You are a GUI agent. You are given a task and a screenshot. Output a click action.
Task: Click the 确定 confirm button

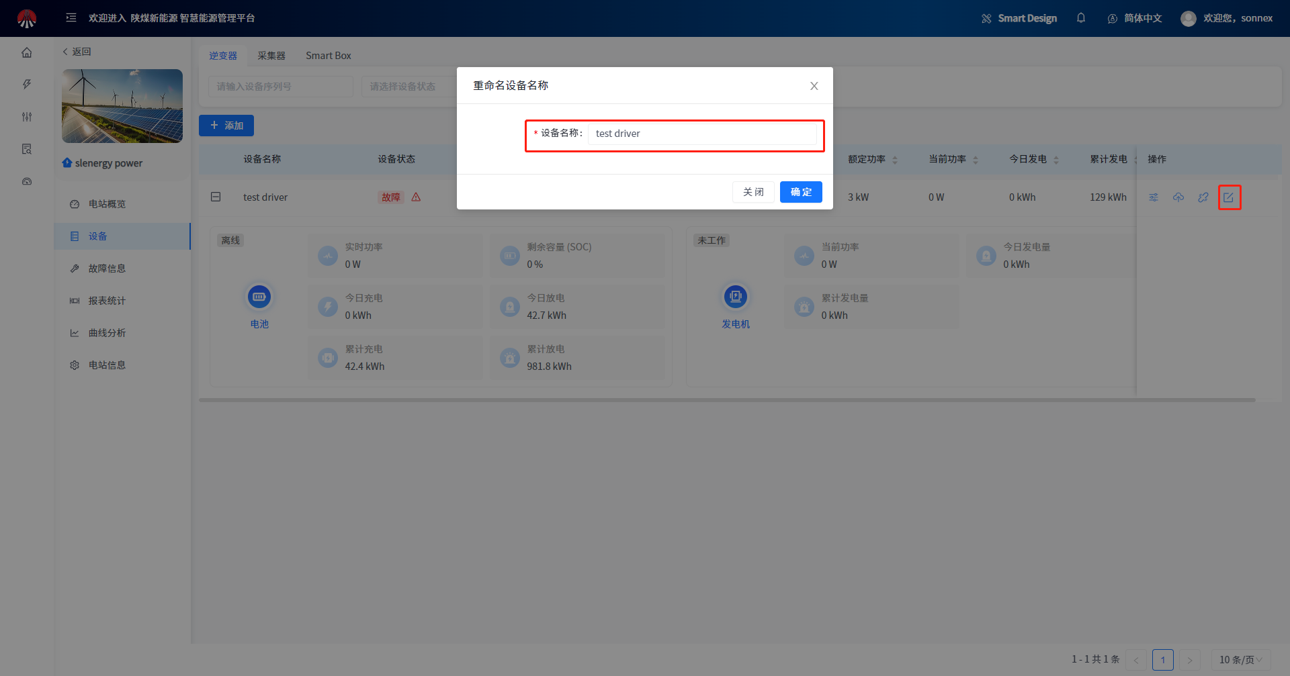pyautogui.click(x=801, y=192)
